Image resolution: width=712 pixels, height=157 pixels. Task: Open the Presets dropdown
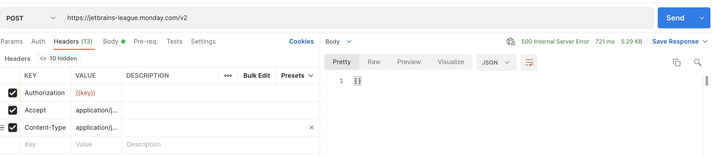point(297,75)
